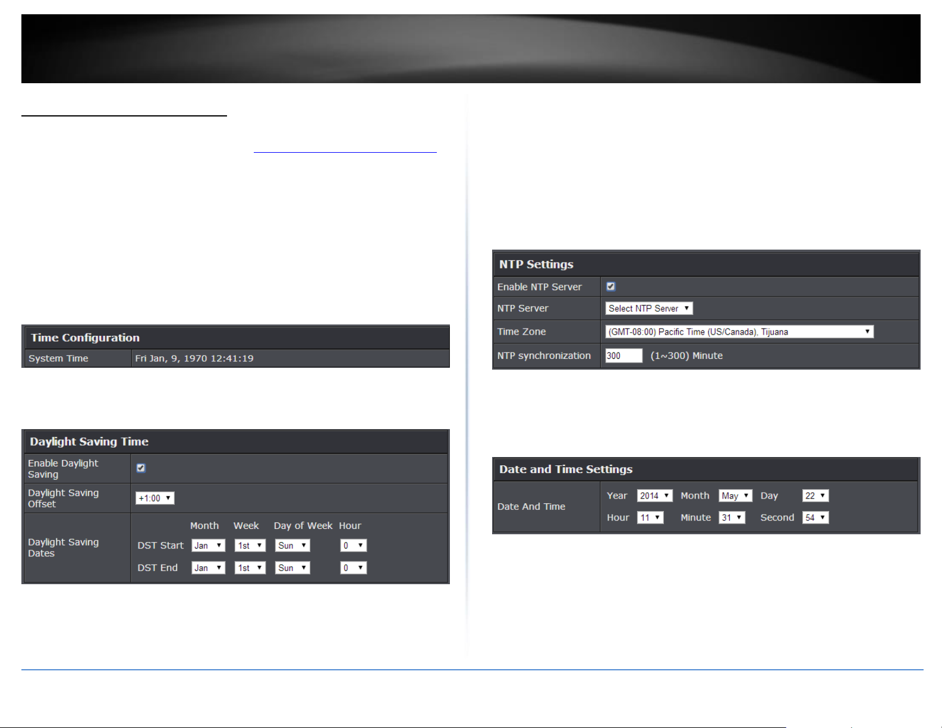Open the Select NTP Server dropdown
This screenshot has width=942, height=728.
(649, 308)
